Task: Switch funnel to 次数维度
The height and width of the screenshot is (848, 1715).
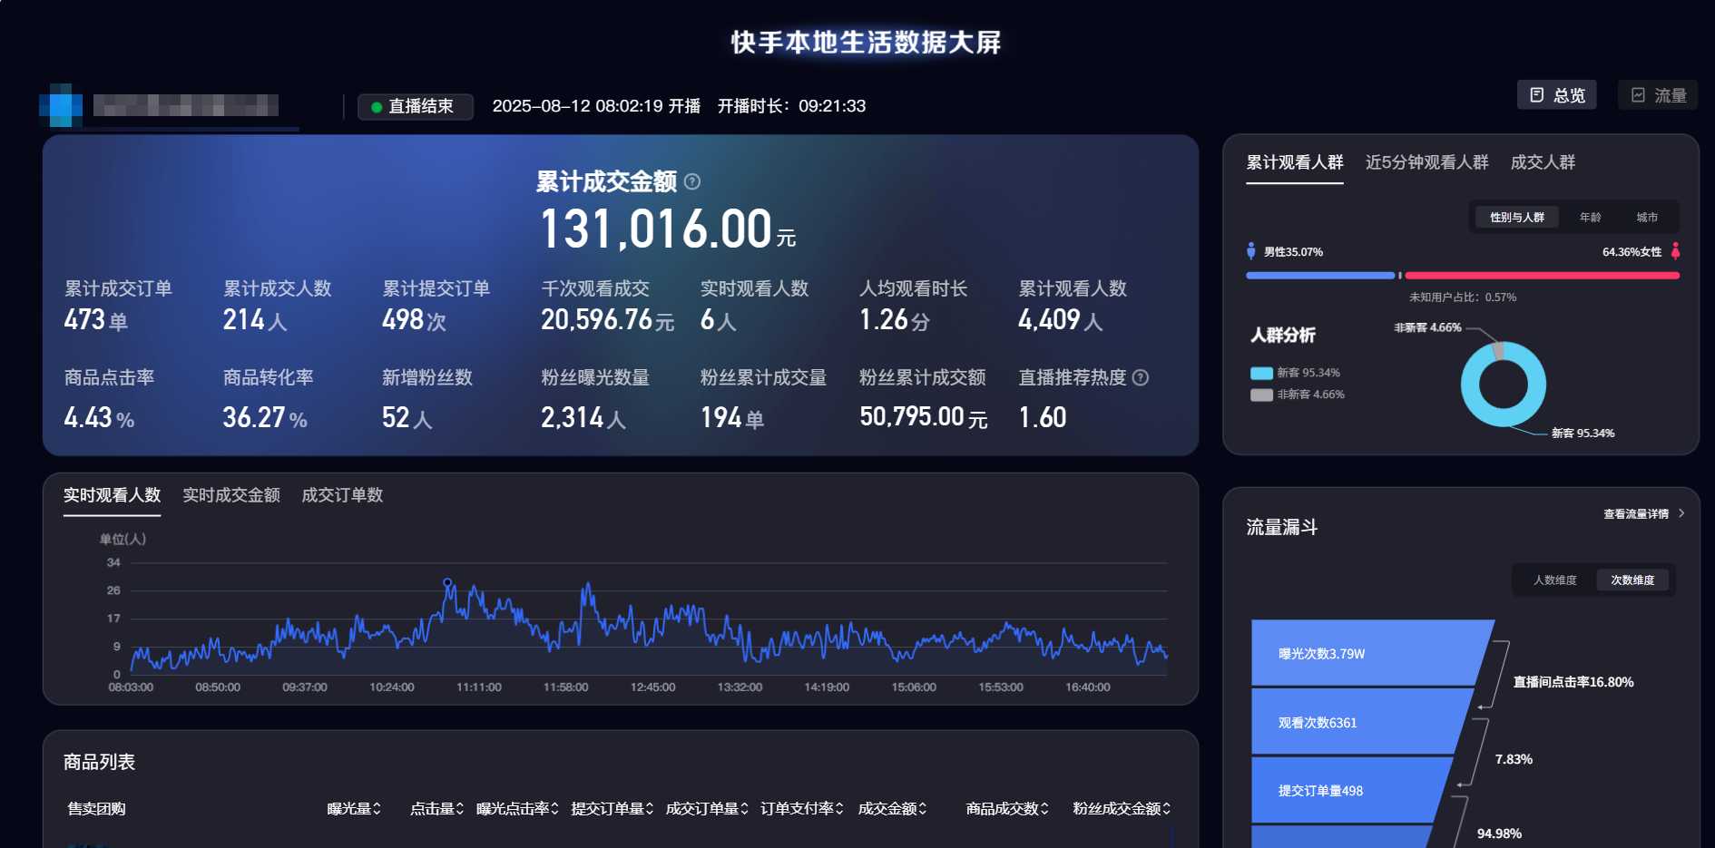Action: [x=1632, y=580]
